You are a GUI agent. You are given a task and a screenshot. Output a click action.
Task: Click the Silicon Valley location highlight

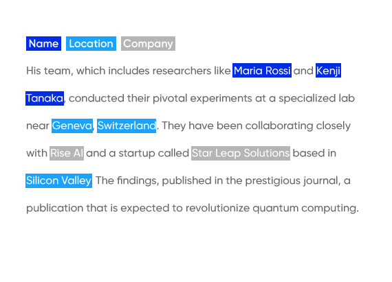(x=58, y=180)
